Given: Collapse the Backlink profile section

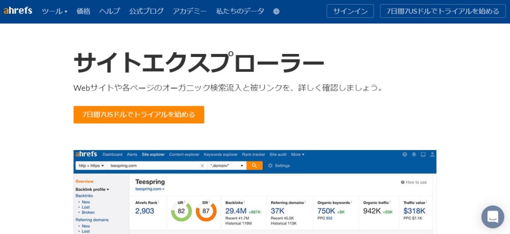Looking at the screenshot, I should coord(92,189).
